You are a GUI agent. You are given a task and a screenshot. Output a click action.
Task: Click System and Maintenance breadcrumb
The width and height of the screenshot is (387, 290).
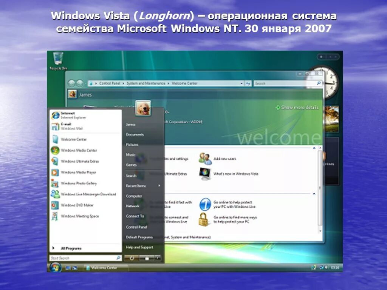tap(146, 83)
